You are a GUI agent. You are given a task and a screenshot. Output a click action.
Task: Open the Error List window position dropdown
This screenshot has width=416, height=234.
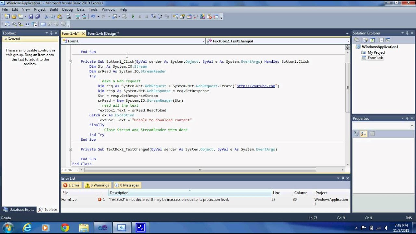coord(338,178)
